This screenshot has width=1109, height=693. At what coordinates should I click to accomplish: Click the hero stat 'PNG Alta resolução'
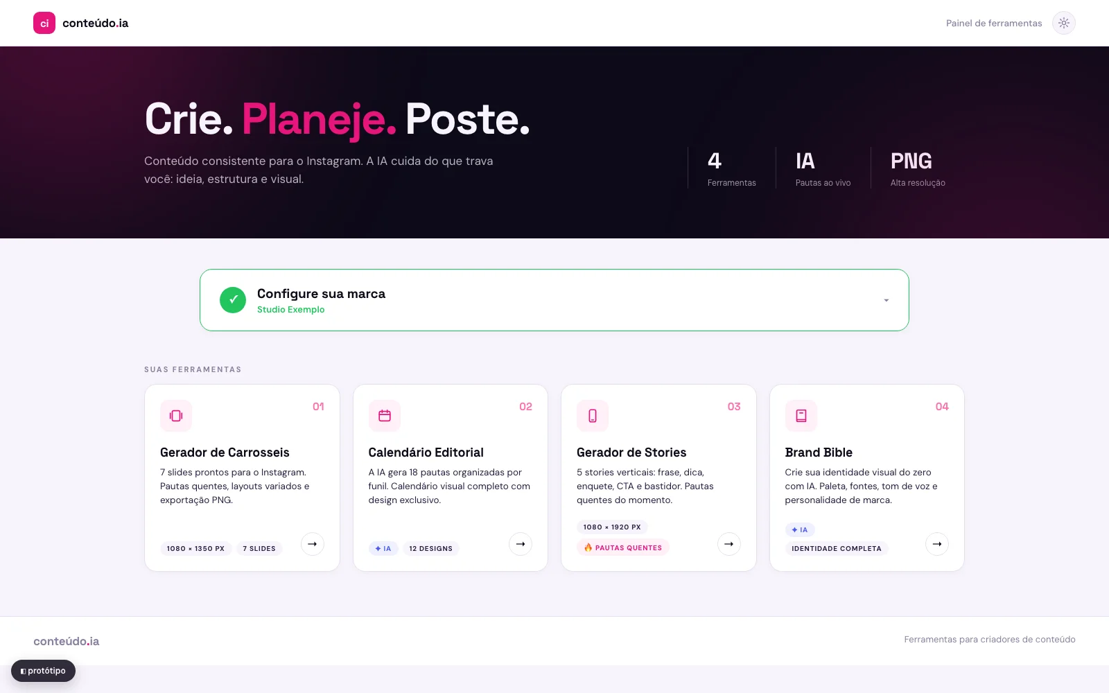point(918,168)
